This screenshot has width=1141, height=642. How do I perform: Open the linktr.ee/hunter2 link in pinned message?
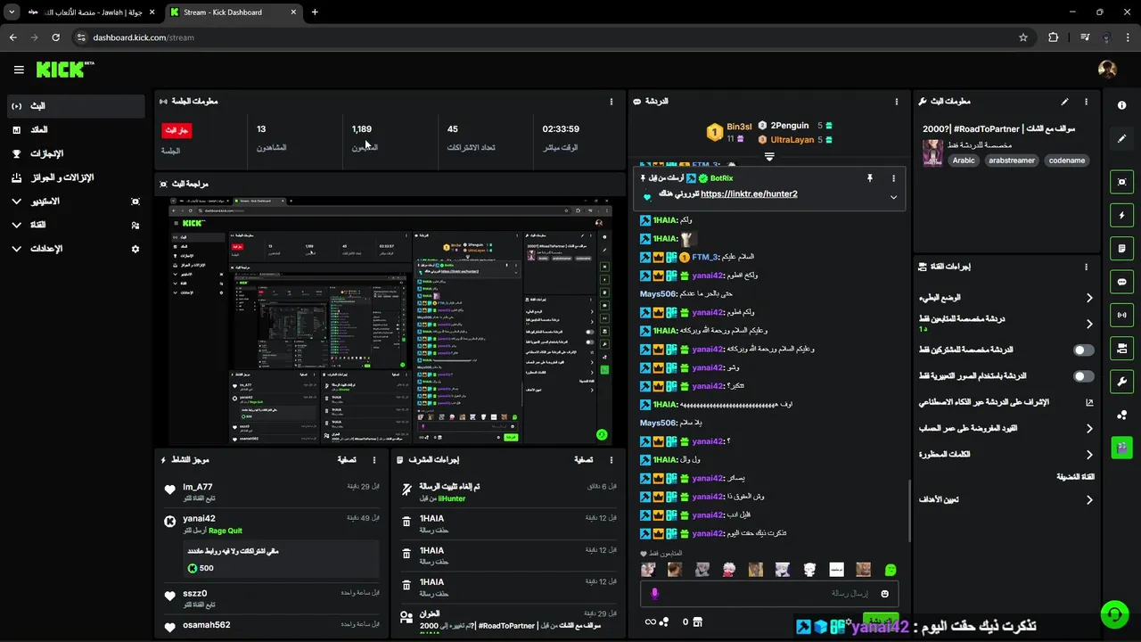[x=749, y=194]
